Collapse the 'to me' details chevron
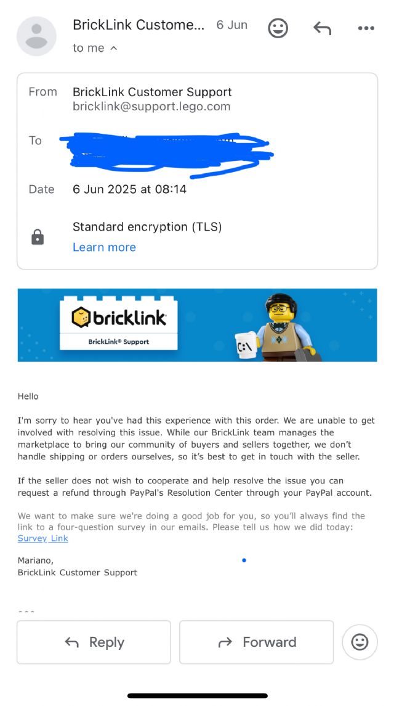This screenshot has height=706, width=394. [113, 48]
